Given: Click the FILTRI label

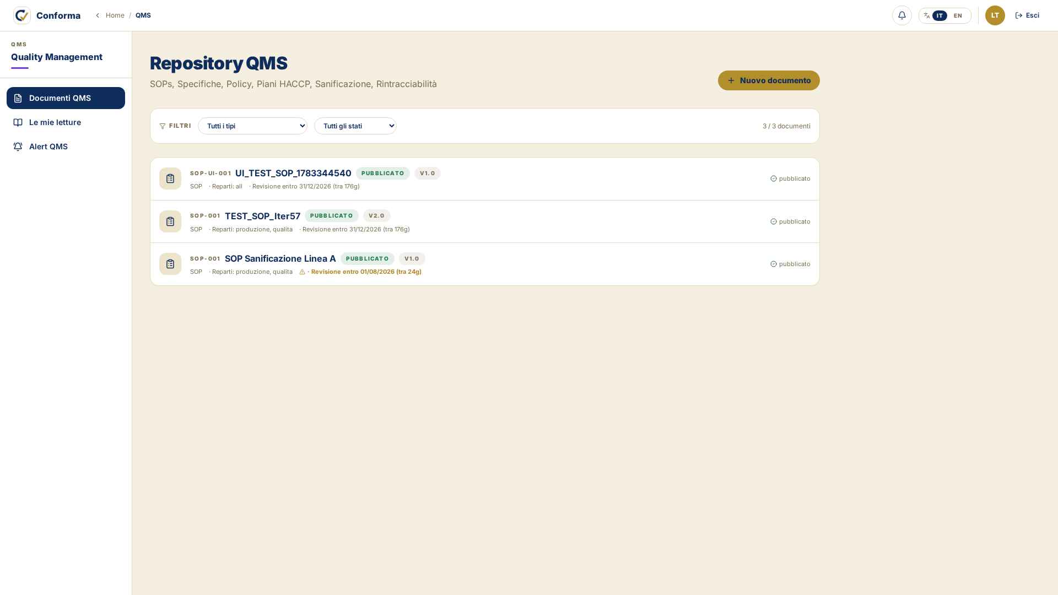Looking at the screenshot, I should pos(180,126).
